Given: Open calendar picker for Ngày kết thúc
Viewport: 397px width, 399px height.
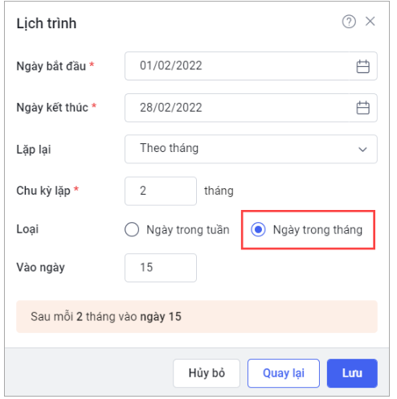Looking at the screenshot, I should coord(363,108).
